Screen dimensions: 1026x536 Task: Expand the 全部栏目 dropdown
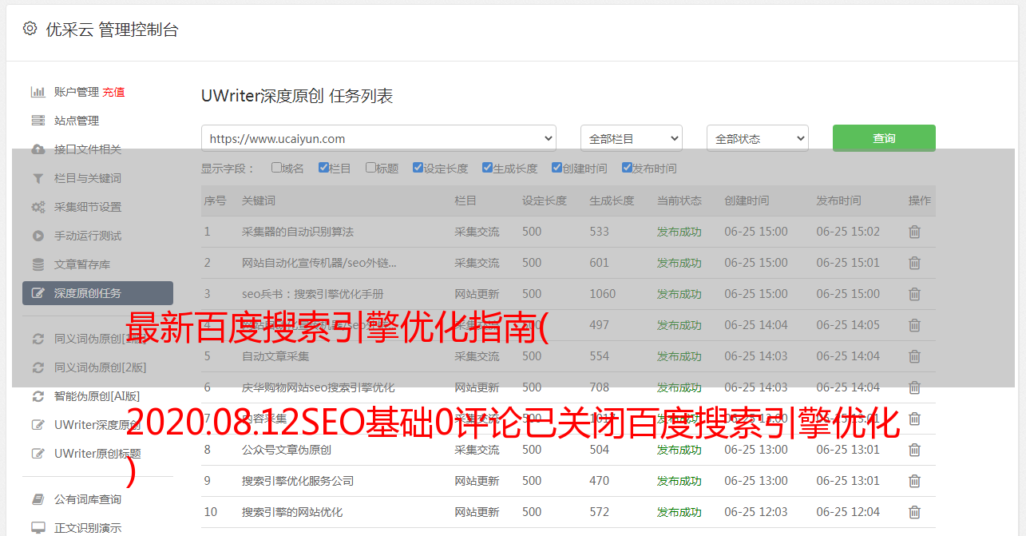point(631,138)
